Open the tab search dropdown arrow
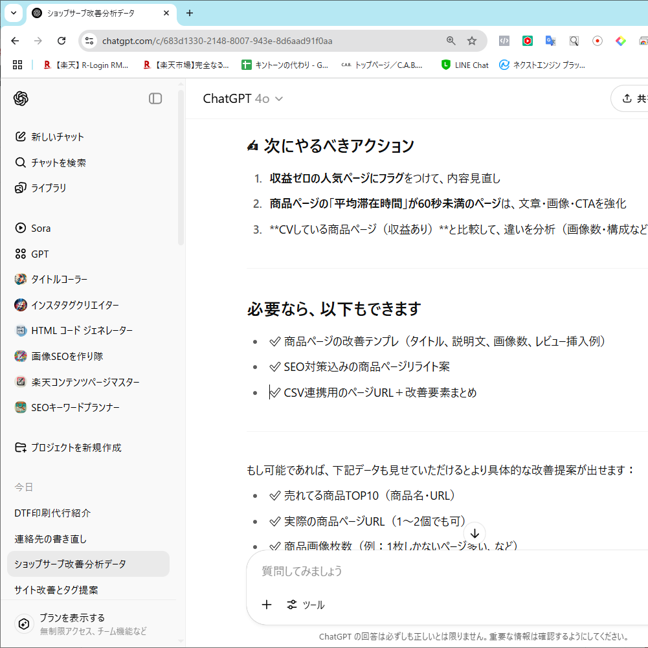The image size is (648, 648). (x=14, y=13)
